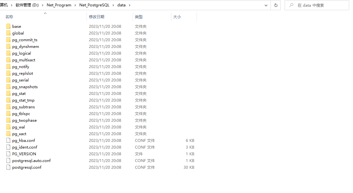Go to 软件管理 (D:) breadcrumb
The width and height of the screenshot is (353, 193).
27,5
